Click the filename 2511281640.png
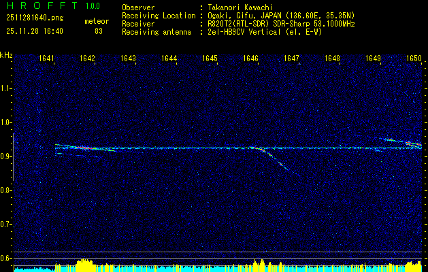This screenshot has width=428, height=272. (x=35, y=18)
